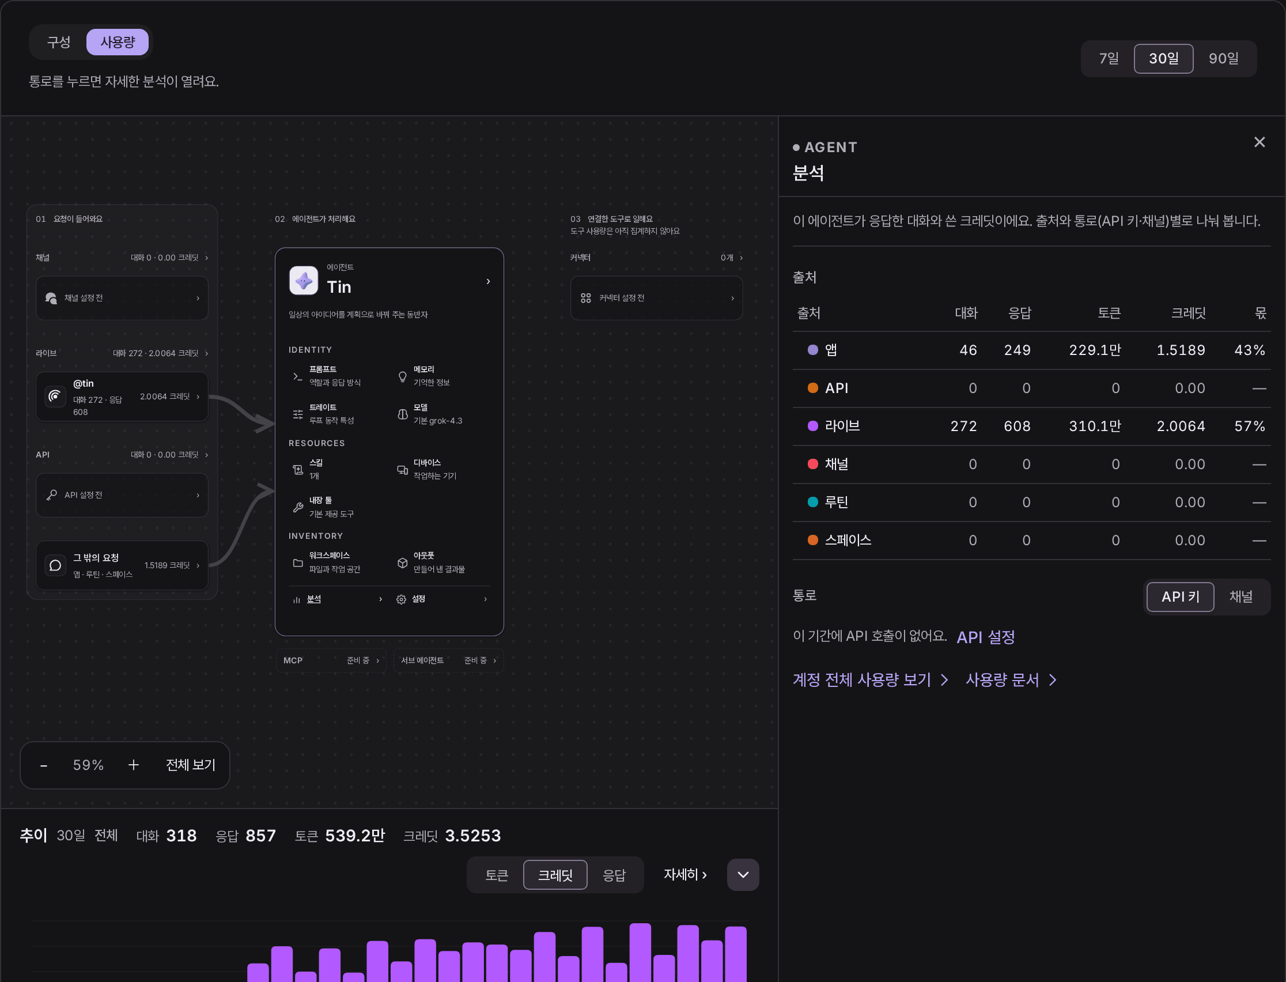The width and height of the screenshot is (1286, 982).
Task: Click the output cube icon
Action: [403, 563]
